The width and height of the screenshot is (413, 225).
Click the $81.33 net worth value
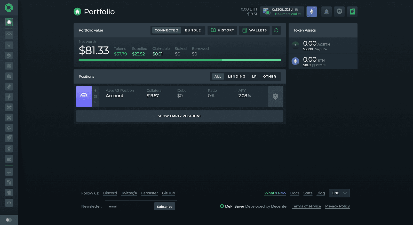[94, 51]
